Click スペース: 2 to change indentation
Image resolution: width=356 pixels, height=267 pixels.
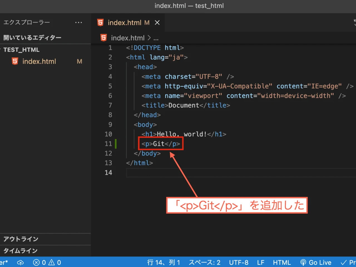point(204,262)
